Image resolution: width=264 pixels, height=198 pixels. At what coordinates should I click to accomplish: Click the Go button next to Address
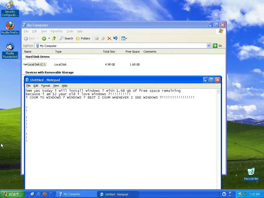click(217, 46)
